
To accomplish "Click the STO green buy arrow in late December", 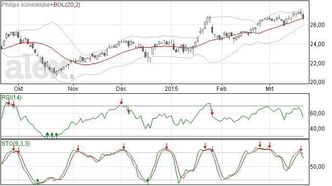I will [x=148, y=182].
